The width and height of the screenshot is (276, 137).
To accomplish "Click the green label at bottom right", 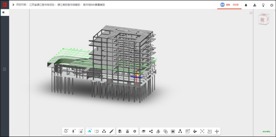I will pos(266,132).
